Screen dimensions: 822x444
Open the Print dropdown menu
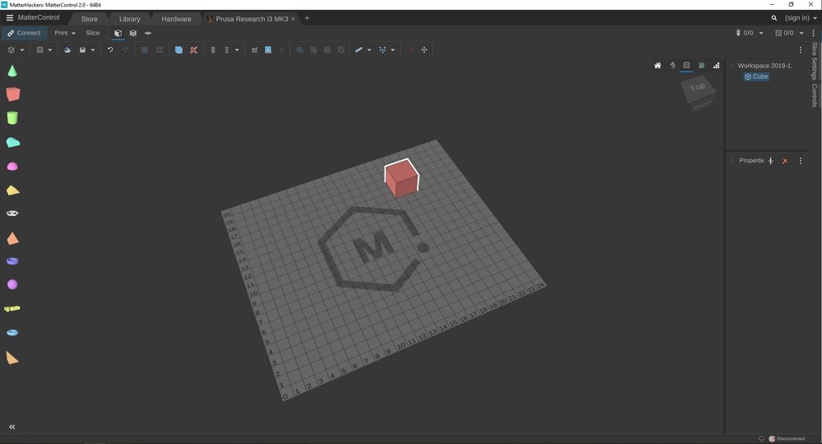(65, 33)
